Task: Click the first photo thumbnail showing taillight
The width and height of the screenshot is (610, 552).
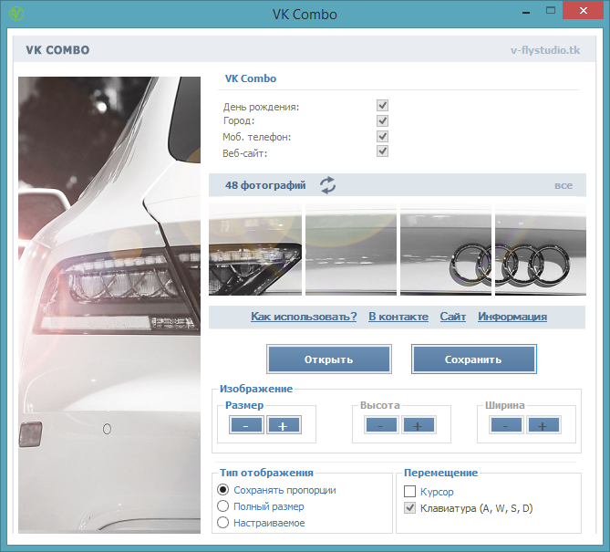Action: coord(255,249)
